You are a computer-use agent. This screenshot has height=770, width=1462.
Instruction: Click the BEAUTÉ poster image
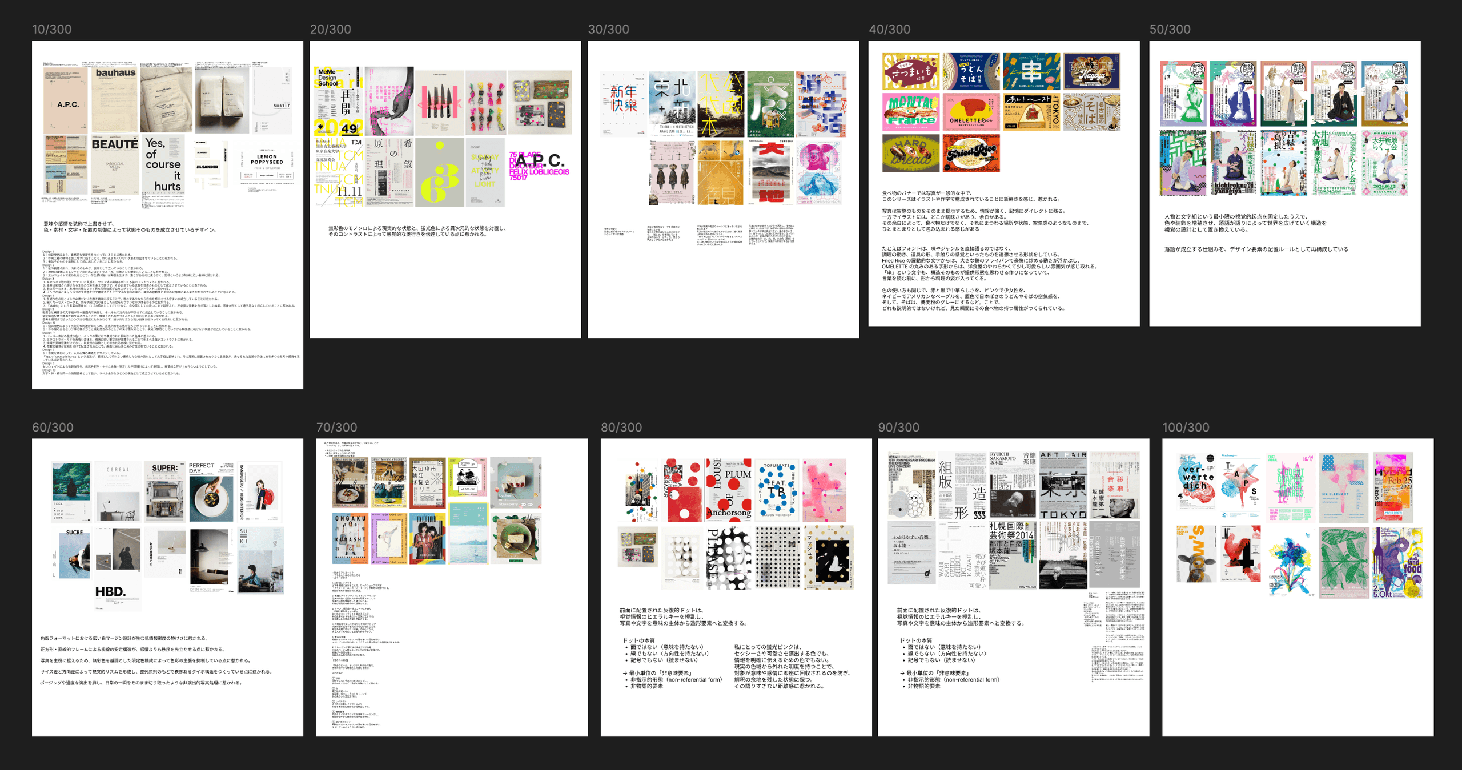(x=115, y=166)
